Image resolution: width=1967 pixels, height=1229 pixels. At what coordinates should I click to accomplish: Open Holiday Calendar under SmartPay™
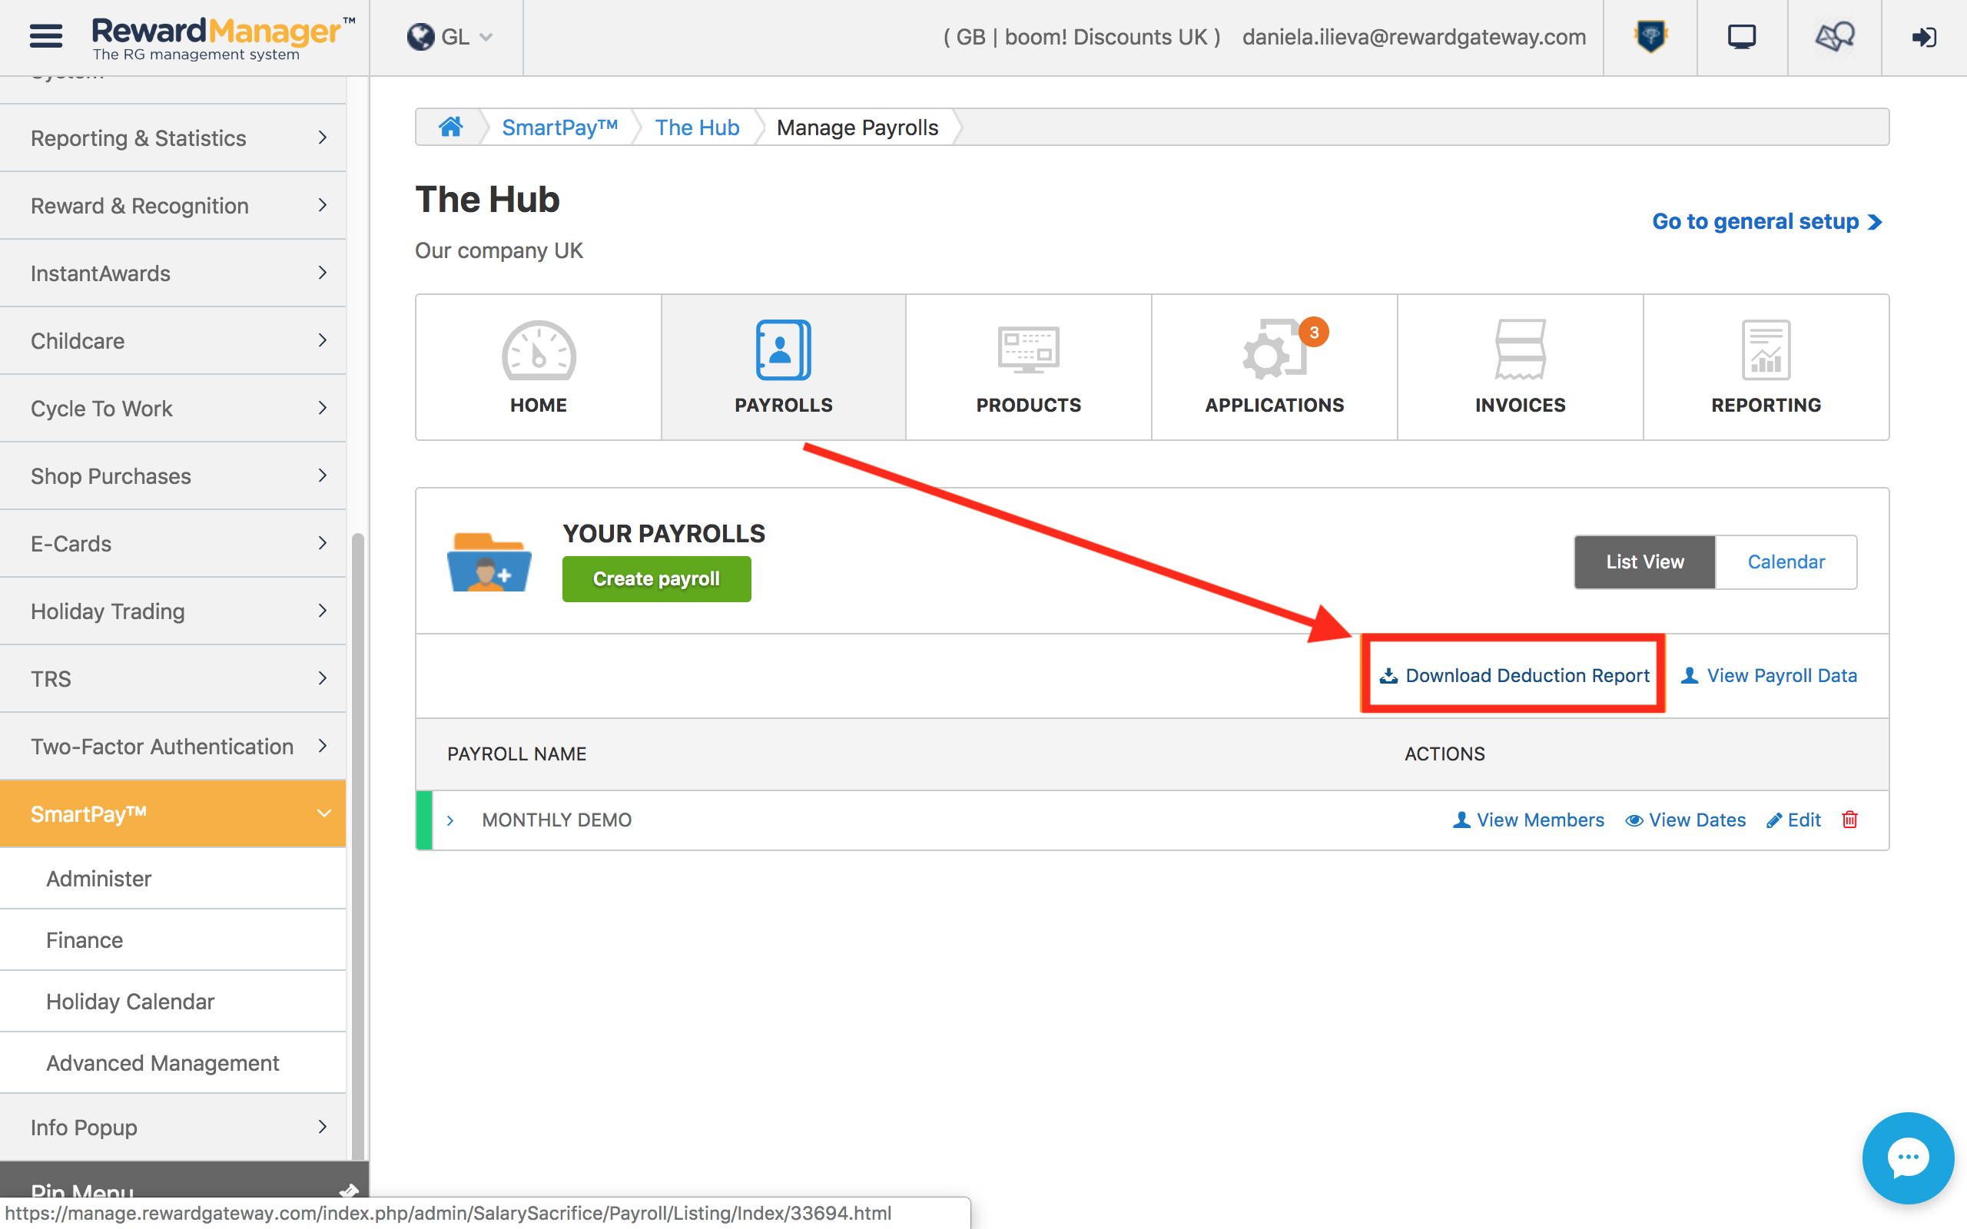(x=173, y=1002)
